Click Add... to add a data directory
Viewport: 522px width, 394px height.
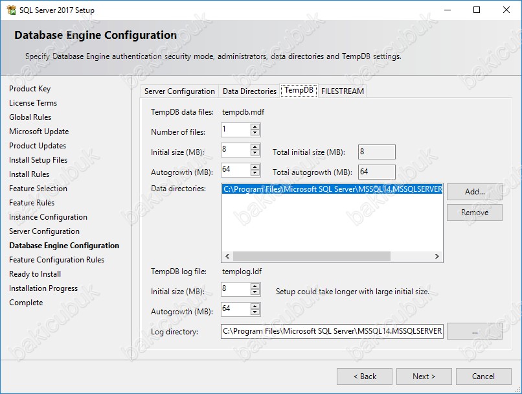coord(475,192)
